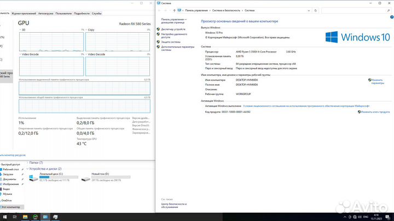Viewport: 394px width, 221px height.
Task: Click 'Изменить ключ продукта' link
Action: 375,112
